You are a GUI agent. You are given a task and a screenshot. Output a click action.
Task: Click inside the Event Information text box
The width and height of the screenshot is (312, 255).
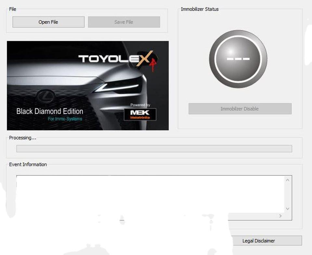point(150,194)
